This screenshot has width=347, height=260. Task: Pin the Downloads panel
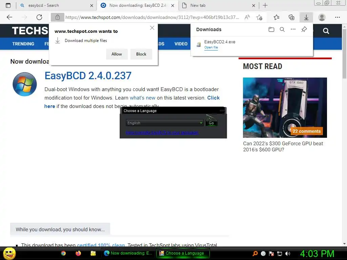[x=304, y=29]
